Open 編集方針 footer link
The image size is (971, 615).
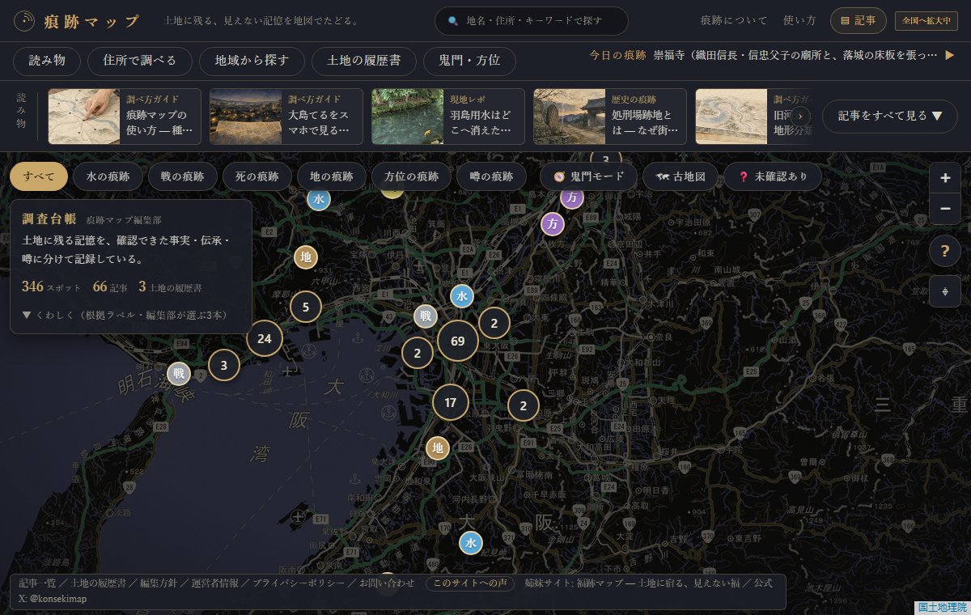(x=160, y=583)
